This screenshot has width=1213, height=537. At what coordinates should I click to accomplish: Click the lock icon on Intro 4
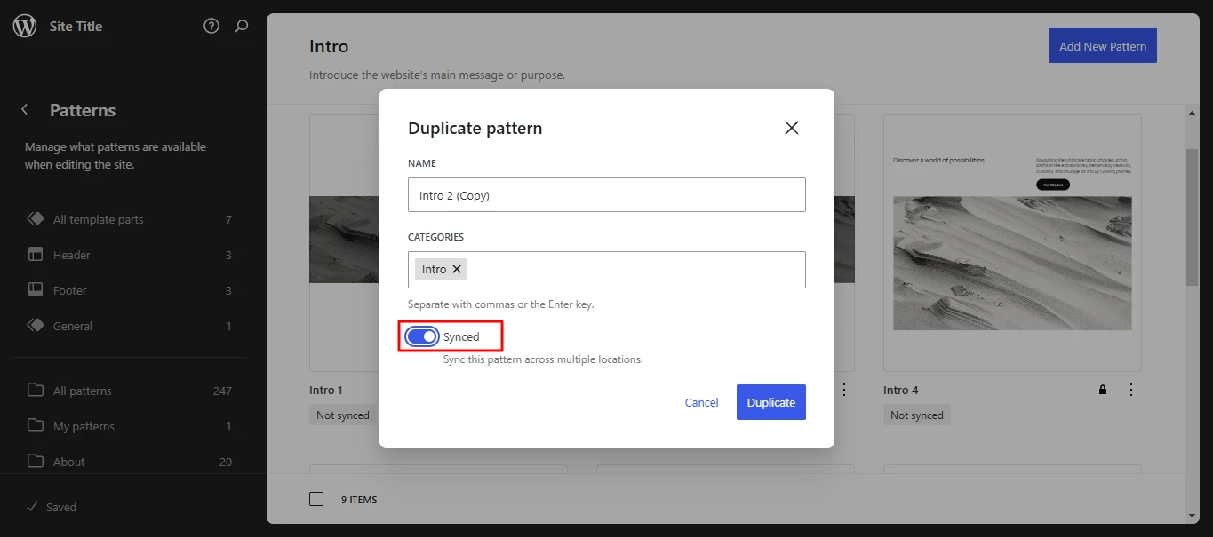(x=1103, y=390)
